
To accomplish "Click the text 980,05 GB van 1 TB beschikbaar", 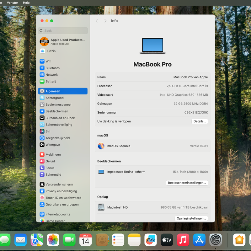I will pos(184,207).
